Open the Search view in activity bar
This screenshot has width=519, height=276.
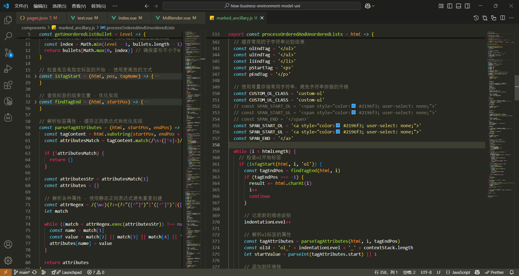[8, 36]
